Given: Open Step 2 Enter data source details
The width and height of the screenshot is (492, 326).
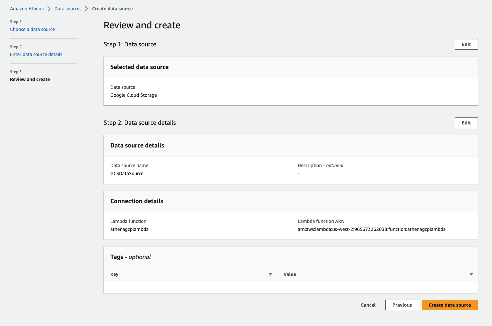Looking at the screenshot, I should tap(36, 54).
